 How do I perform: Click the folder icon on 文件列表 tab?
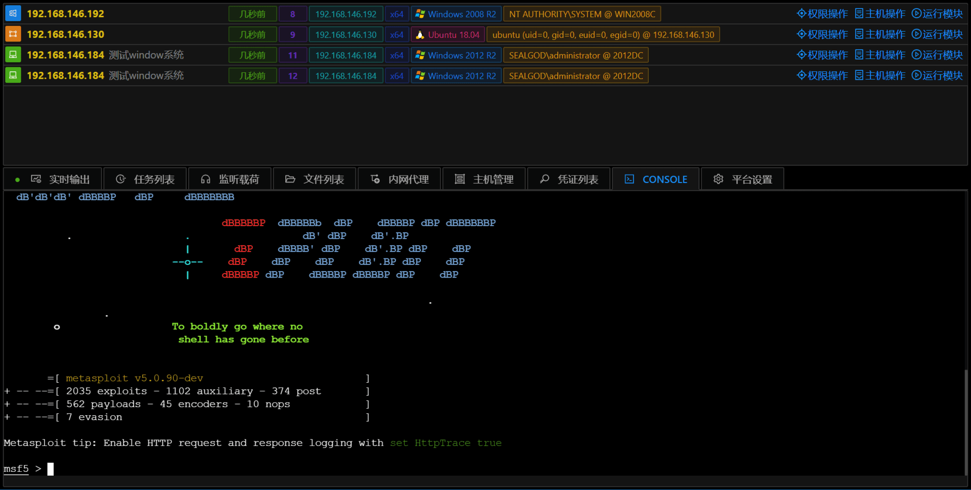pyautogui.click(x=290, y=179)
